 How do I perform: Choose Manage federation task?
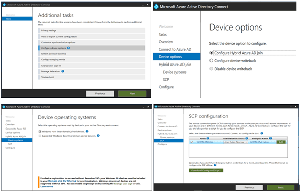point(92,71)
